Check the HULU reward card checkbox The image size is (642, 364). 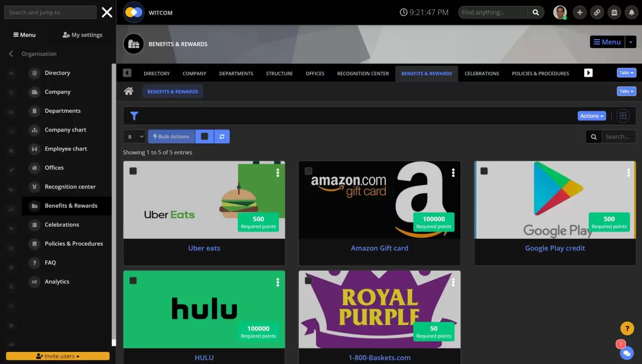[133, 281]
